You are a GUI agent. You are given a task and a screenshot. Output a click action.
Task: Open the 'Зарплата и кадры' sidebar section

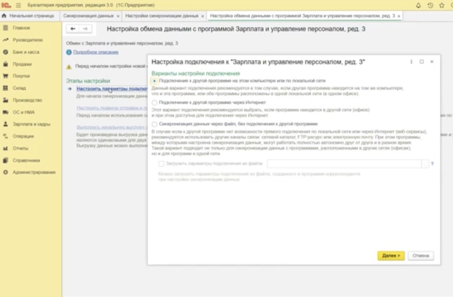point(31,124)
